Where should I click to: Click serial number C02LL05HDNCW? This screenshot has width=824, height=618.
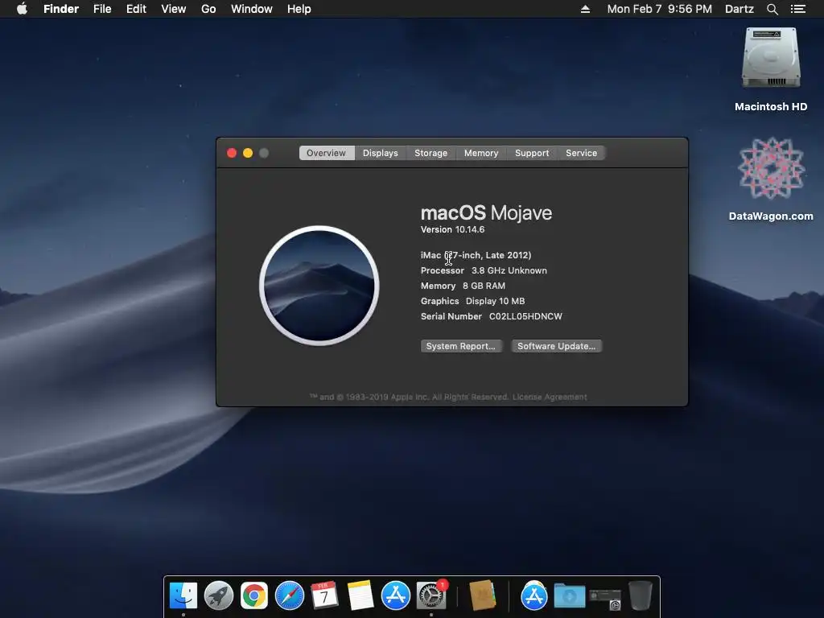(525, 316)
